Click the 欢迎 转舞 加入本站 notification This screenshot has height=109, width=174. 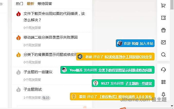click(x=135, y=43)
